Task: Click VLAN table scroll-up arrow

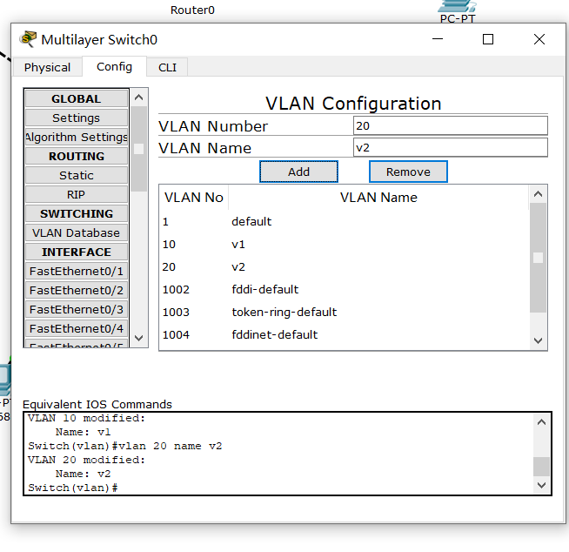Action: tap(539, 194)
